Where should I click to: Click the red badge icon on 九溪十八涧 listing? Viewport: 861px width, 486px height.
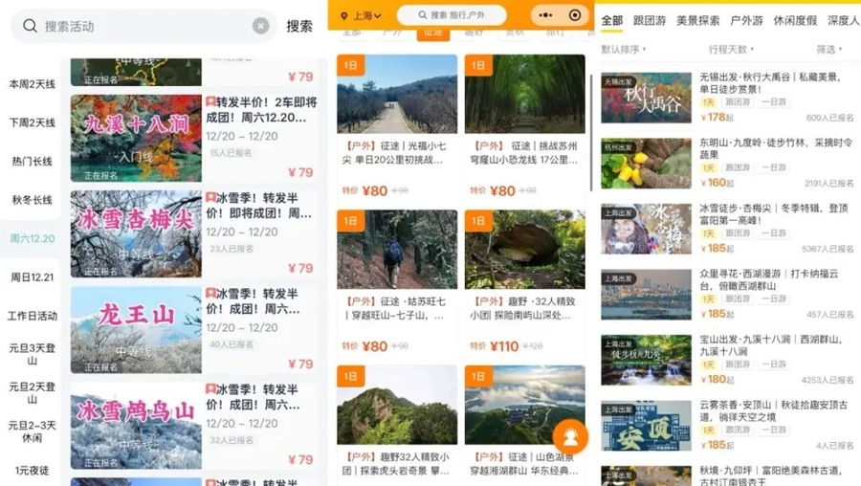(210, 101)
